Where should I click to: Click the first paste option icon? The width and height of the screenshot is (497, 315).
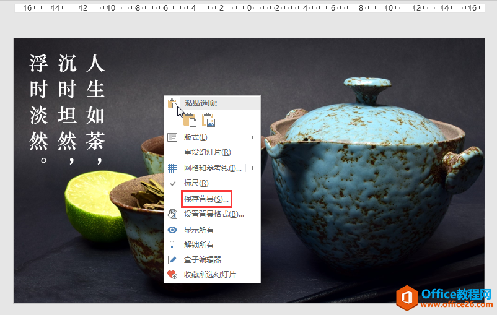tap(189, 119)
